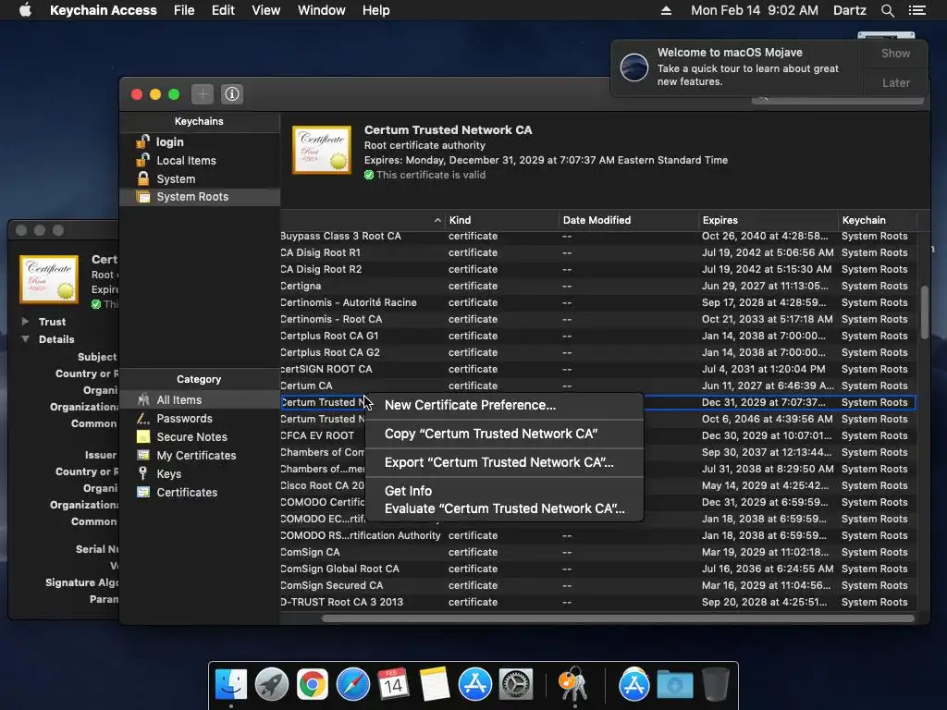Collapse the Details section in info window

25,338
